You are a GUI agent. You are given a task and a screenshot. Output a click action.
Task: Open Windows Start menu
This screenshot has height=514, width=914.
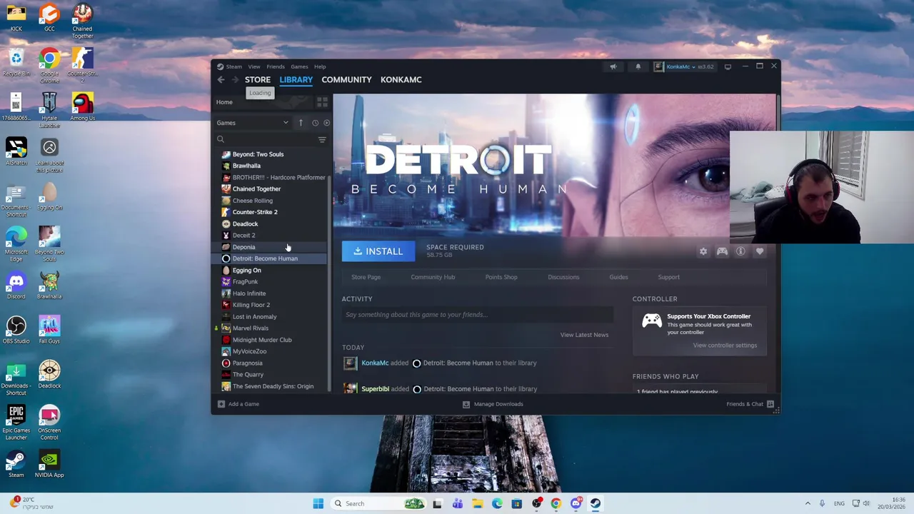pos(318,503)
